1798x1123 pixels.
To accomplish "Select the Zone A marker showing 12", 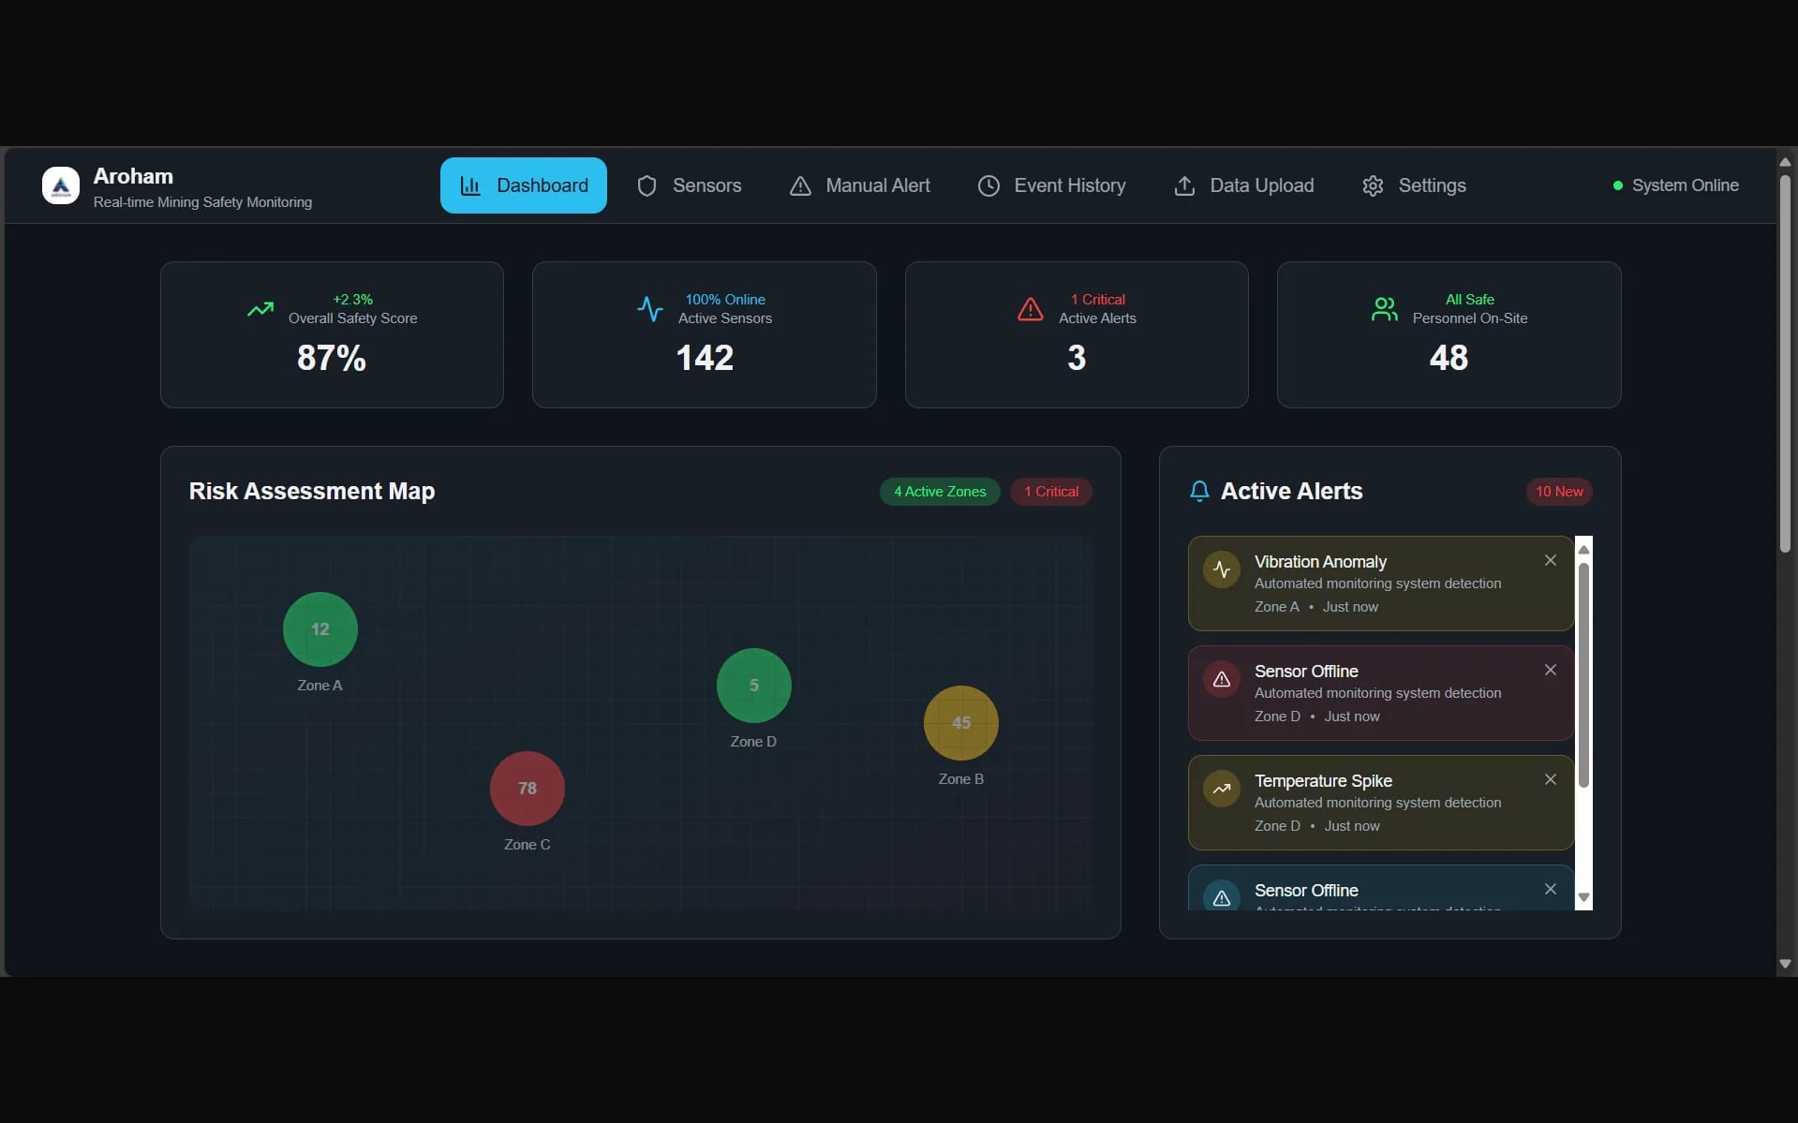I will pos(320,629).
